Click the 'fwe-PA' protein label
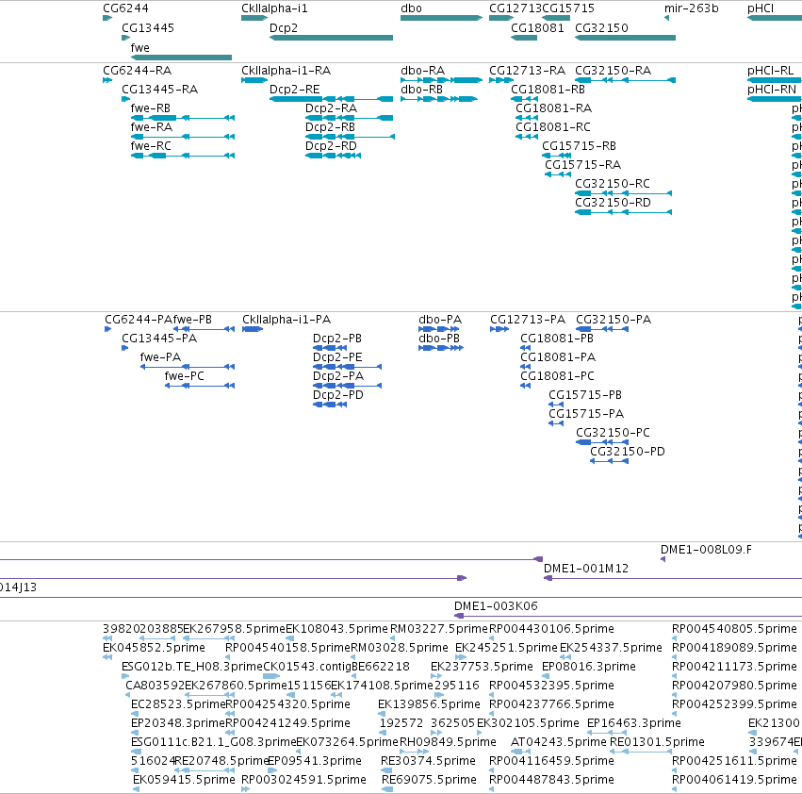 tap(160, 357)
